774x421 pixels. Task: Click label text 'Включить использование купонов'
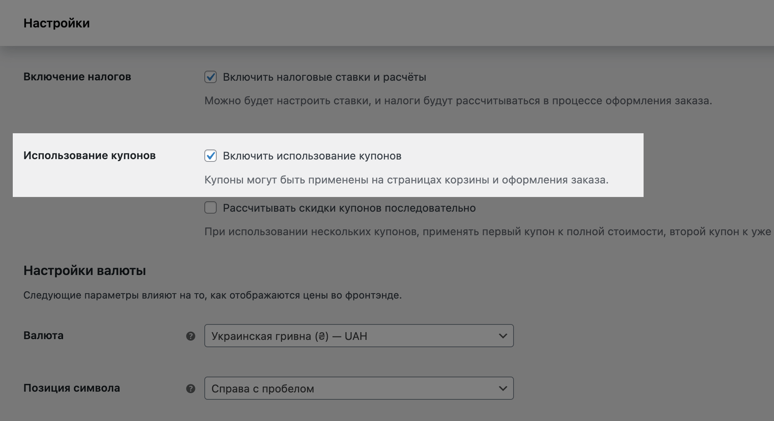[x=312, y=156]
